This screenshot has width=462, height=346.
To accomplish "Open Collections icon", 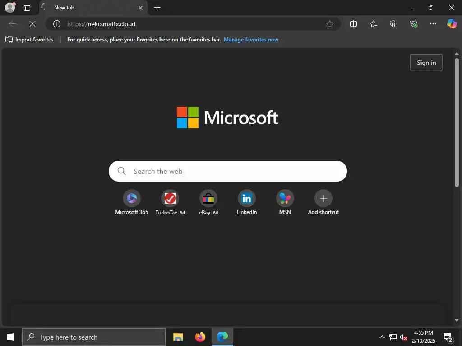I will pyautogui.click(x=393, y=24).
